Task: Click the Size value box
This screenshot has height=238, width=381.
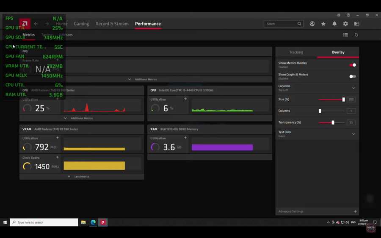Action: 351,100
